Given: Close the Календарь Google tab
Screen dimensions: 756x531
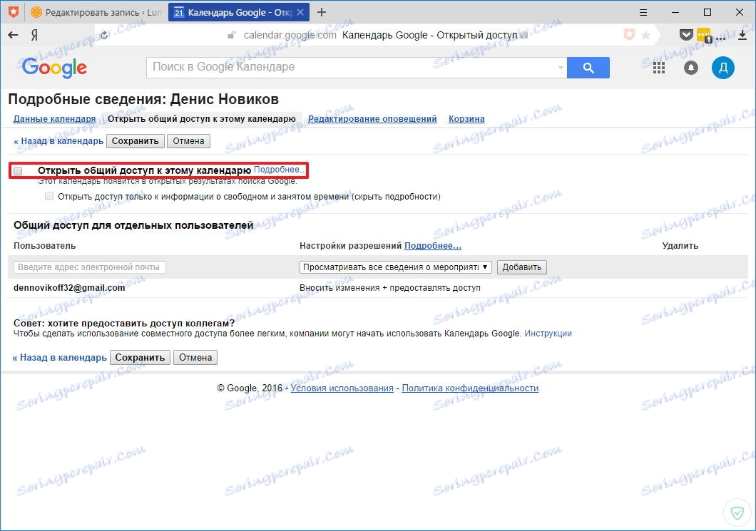Looking at the screenshot, I should (x=300, y=13).
